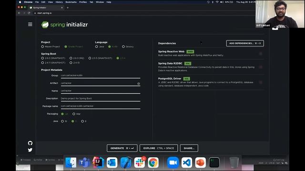Screen dimensions: 305x171
Task: Remove the PostgreSQL Driver dependency
Action: 261,82
